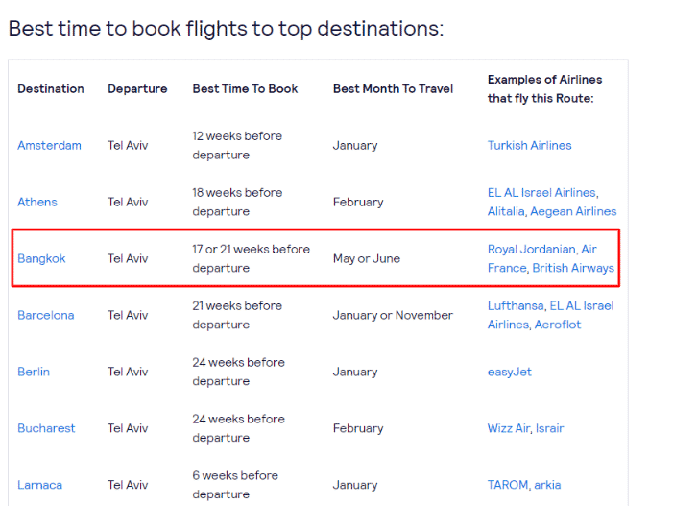Follow the British Airways link
Image resolution: width=673 pixels, height=506 pixels.
(x=573, y=268)
